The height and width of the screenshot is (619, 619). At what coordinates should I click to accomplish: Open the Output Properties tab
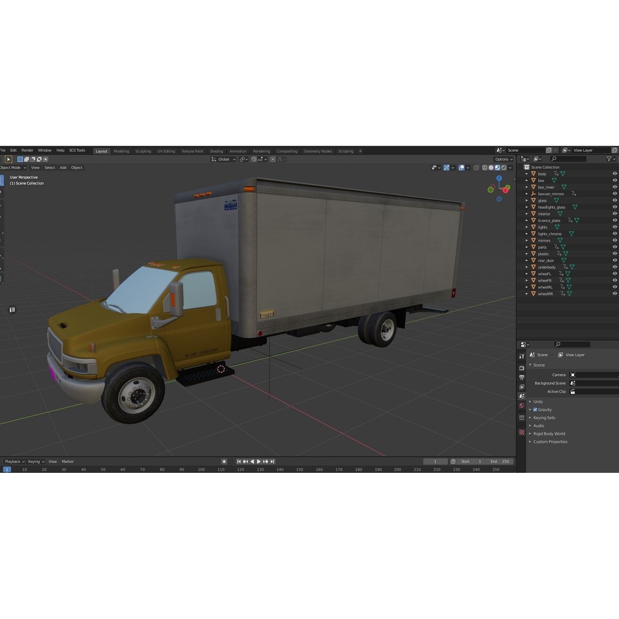pos(522,377)
